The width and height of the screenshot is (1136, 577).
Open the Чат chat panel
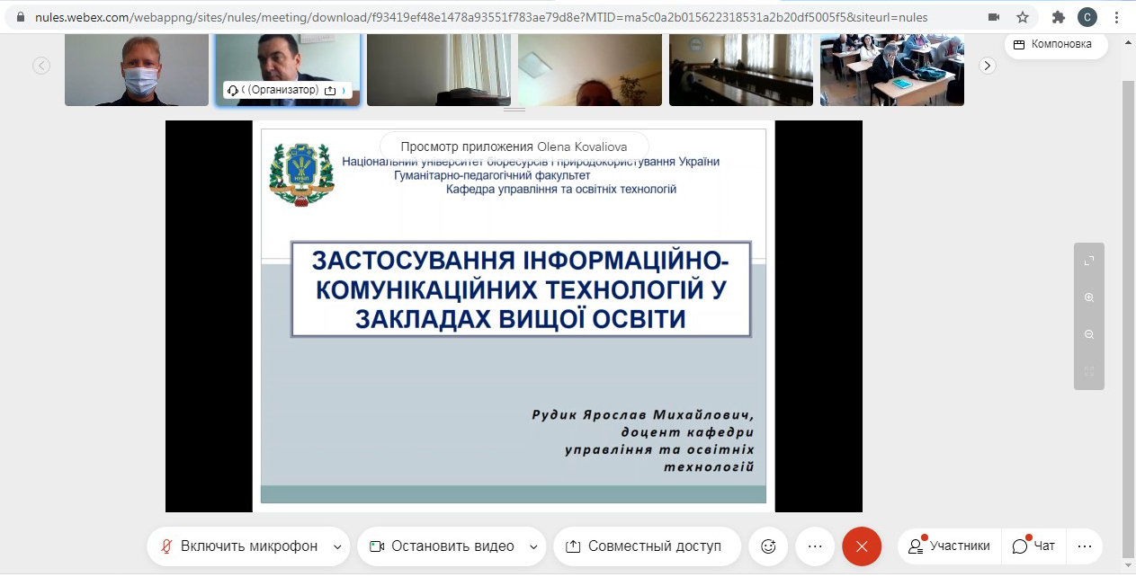point(1033,546)
